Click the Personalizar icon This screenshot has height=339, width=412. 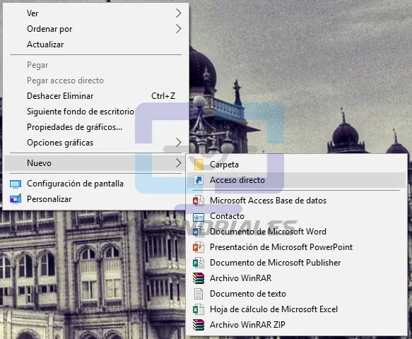tap(16, 199)
